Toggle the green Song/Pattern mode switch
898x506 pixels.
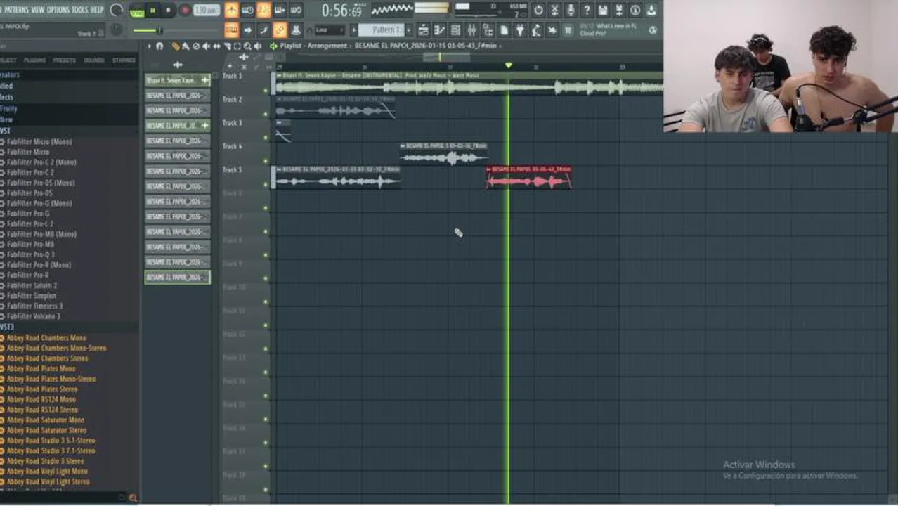coord(136,12)
